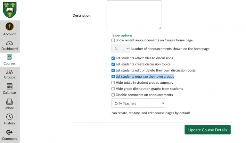246x143 pixels.
Task: Uncheck Let students attach files to discussions
Action: coord(113,58)
